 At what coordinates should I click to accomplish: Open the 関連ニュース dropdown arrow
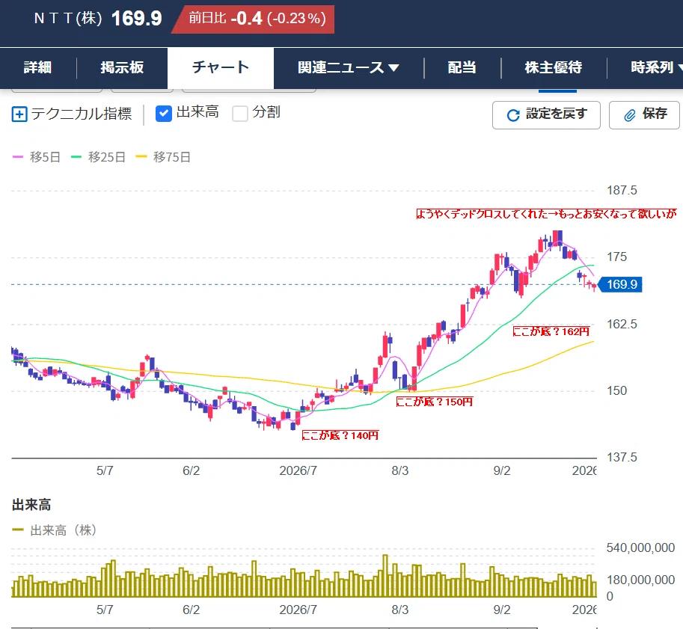pyautogui.click(x=393, y=67)
